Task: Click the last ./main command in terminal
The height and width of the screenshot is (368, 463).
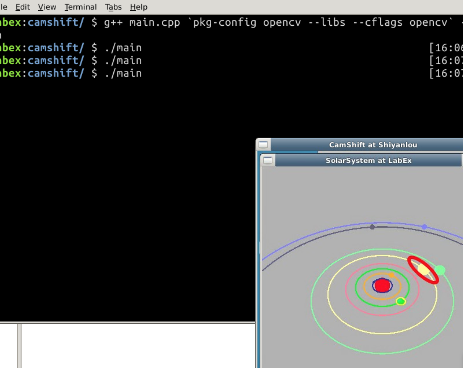Action: 123,73
